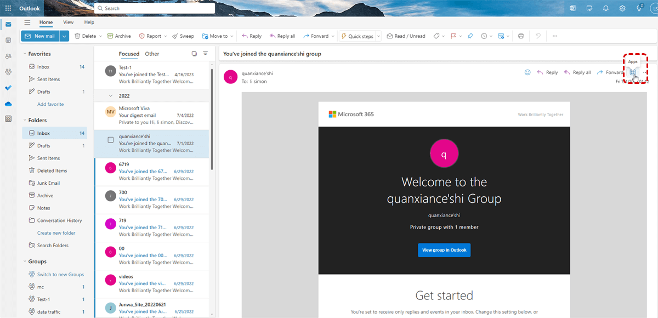Click the Tag categorize icon

(436, 36)
